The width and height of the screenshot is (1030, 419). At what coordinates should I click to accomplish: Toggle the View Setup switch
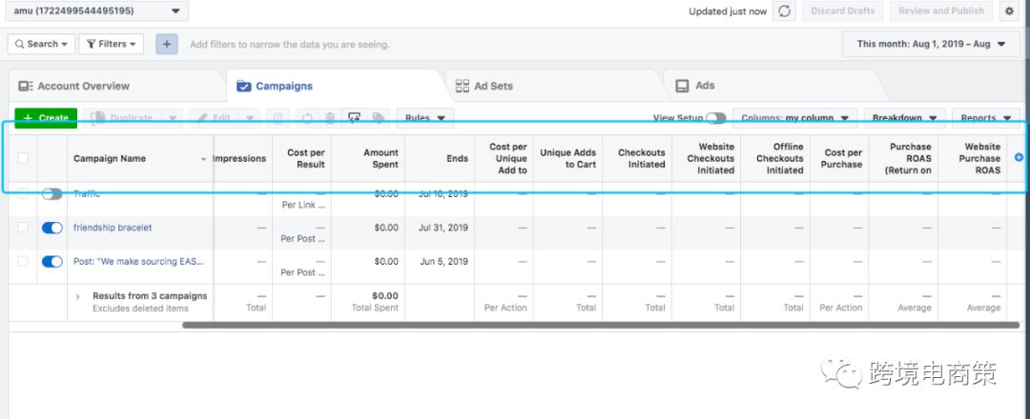pos(715,118)
